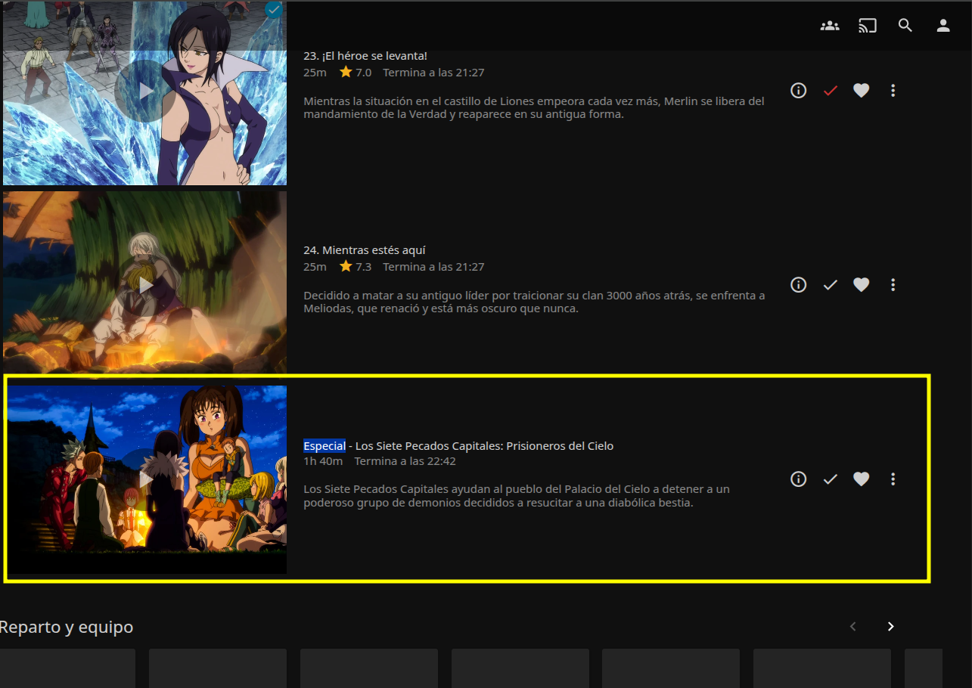Image resolution: width=972 pixels, height=688 pixels.
Task: Show info for episode 24
Action: click(798, 285)
